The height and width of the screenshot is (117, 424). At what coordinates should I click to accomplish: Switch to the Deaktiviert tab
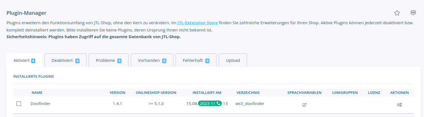click(x=66, y=60)
